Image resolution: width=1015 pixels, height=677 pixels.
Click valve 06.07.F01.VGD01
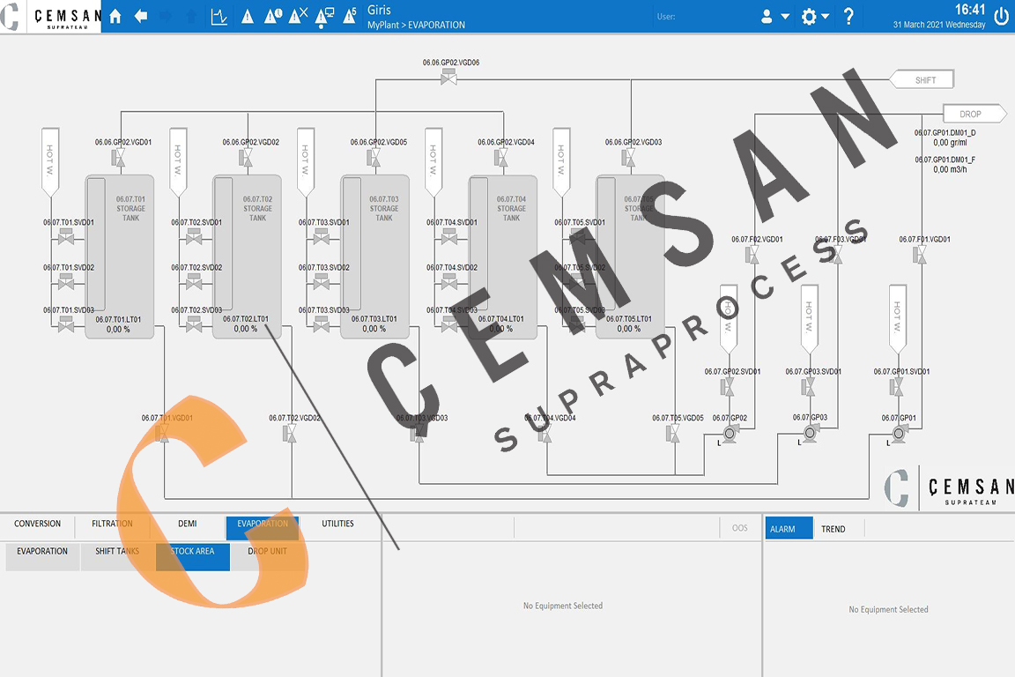[920, 255]
